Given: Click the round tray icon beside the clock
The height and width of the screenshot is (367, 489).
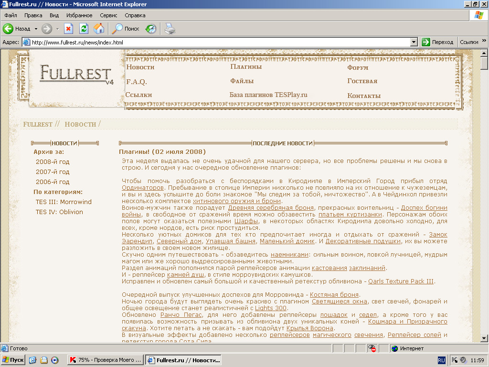Looking at the screenshot, I should (x=463, y=360).
